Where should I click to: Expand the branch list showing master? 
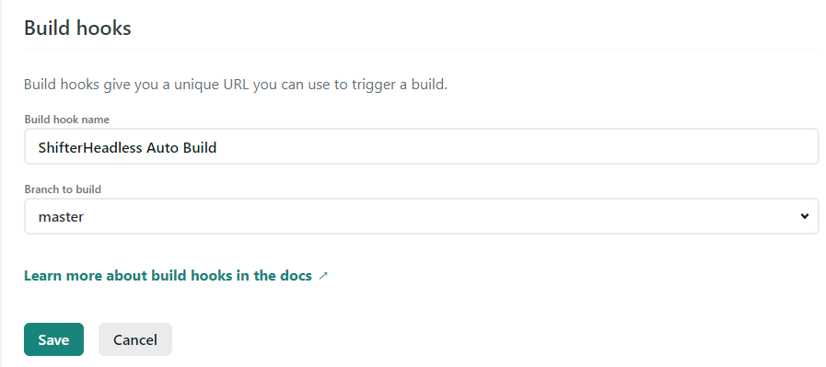click(x=422, y=216)
